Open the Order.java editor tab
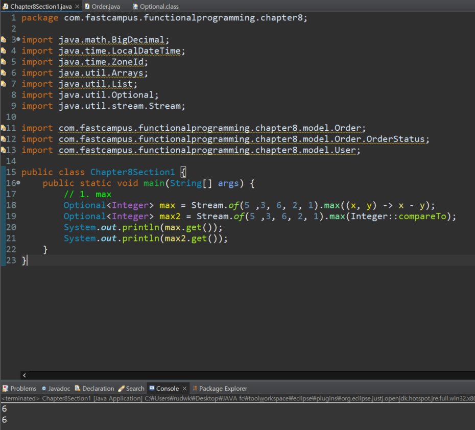This screenshot has height=430, width=475. point(105,6)
